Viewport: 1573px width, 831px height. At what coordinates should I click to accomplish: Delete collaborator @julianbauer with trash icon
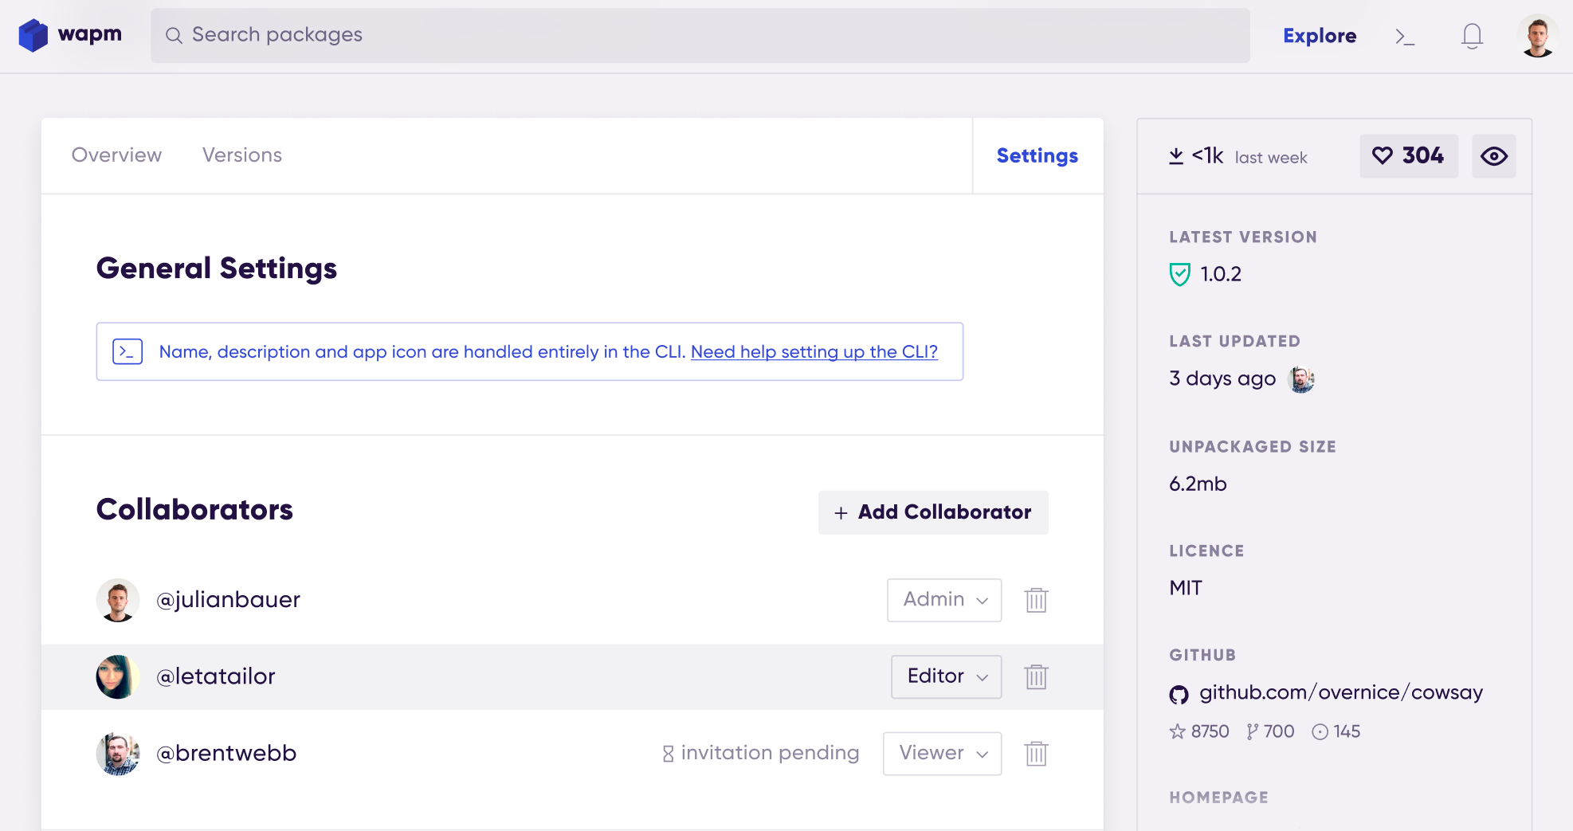click(1036, 600)
